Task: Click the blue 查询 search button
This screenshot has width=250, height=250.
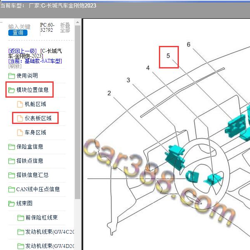Action: click(x=18, y=33)
